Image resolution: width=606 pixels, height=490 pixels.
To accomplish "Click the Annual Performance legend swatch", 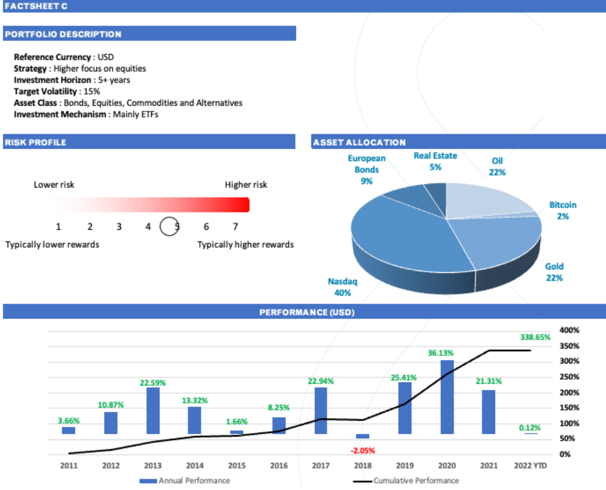I will (x=148, y=481).
